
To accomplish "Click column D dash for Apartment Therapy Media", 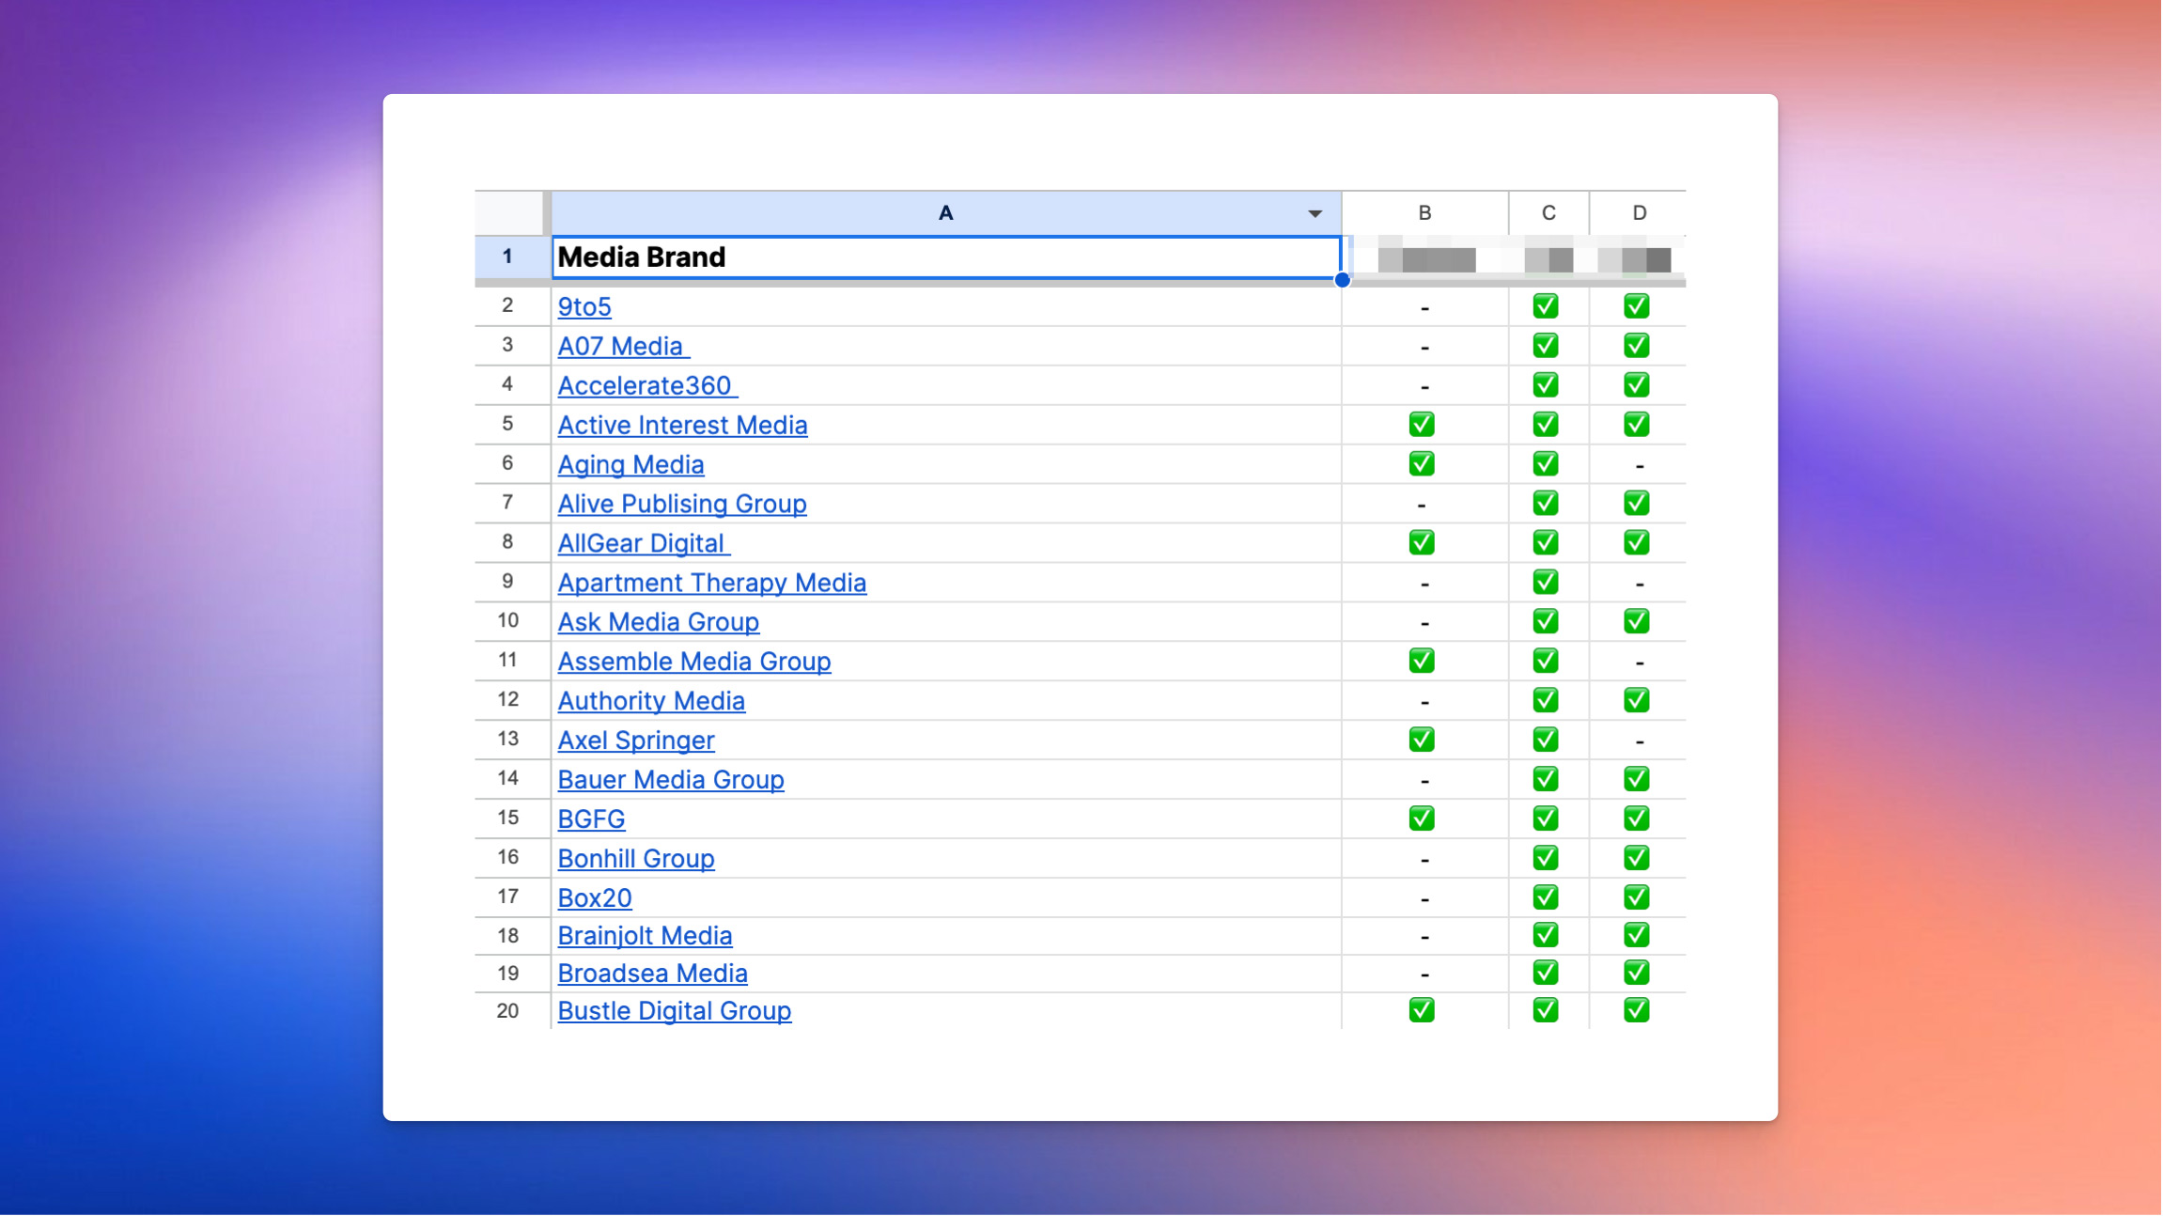I will point(1639,585).
